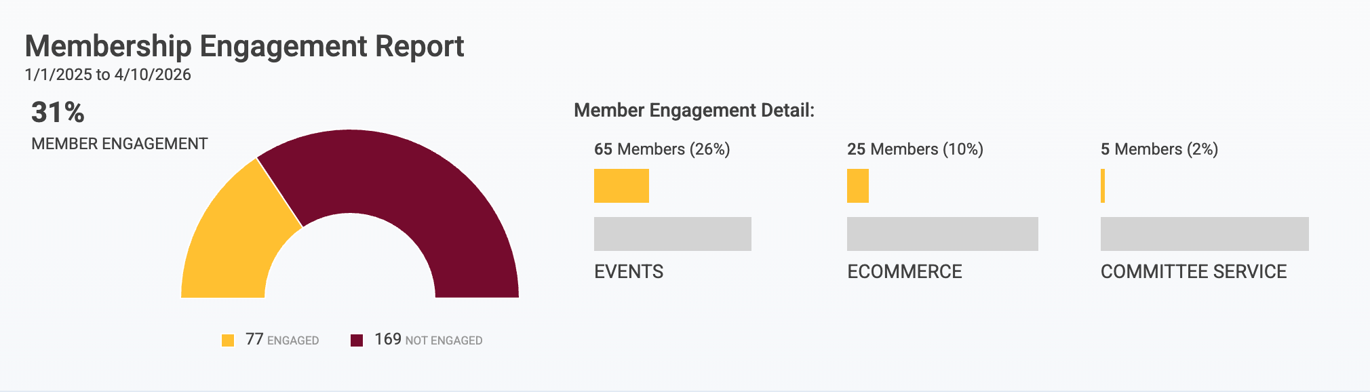This screenshot has height=392, width=1370.
Task: Click the yellow Ecommerce bar
Action: click(858, 186)
